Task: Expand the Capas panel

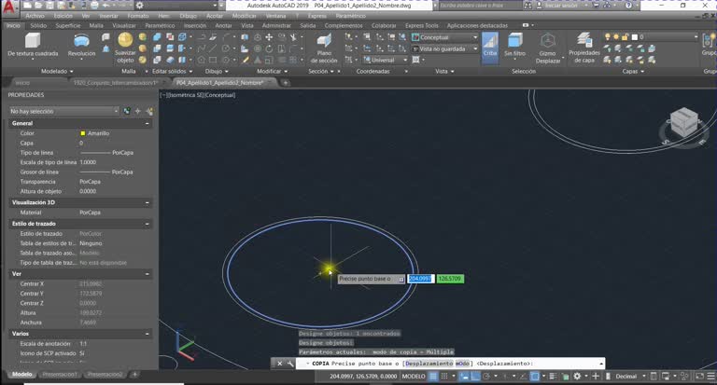Action: (x=633, y=71)
